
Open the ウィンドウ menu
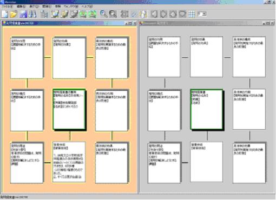tap(71, 6)
